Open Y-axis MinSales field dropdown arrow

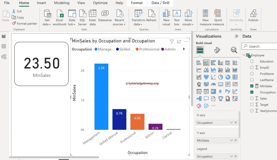click(231, 140)
